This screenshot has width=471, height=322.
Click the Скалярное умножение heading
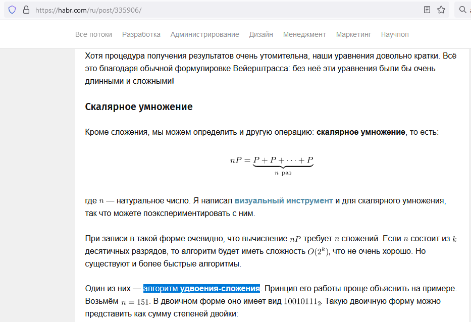139,106
